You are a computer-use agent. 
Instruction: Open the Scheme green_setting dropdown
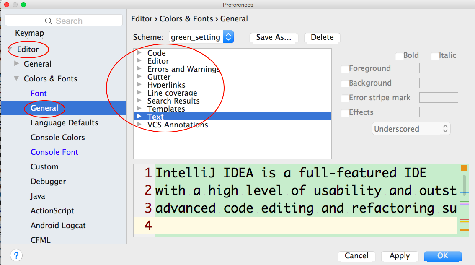point(201,37)
